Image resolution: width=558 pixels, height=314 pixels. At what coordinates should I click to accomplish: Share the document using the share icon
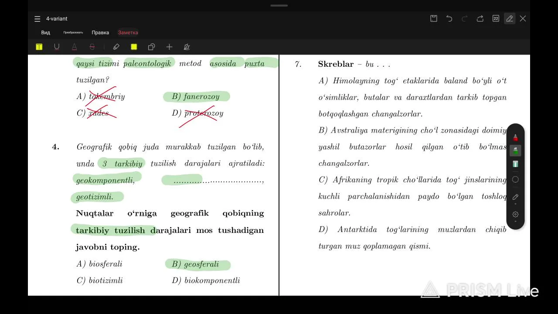coord(480,18)
